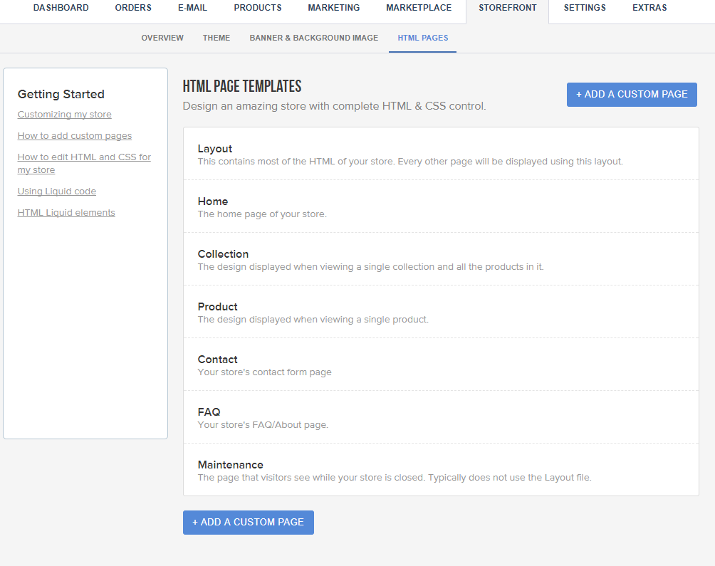Screen dimensions: 715x566
Task: Open the FAQ page template
Action: tap(441, 417)
